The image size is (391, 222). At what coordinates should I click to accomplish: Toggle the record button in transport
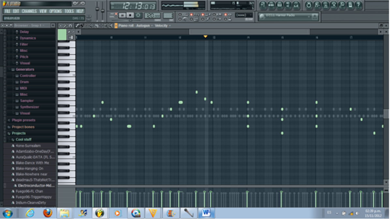pyautogui.click(x=138, y=15)
